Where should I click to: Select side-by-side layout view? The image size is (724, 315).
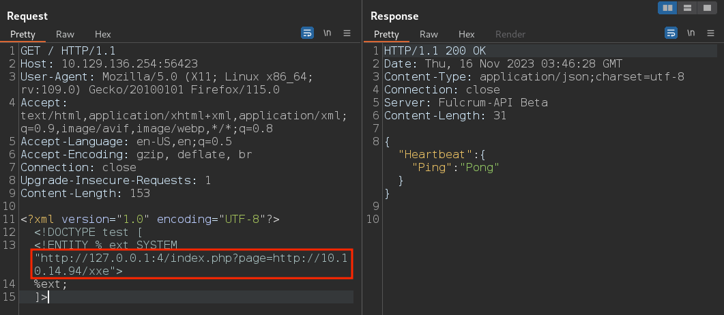(x=667, y=7)
